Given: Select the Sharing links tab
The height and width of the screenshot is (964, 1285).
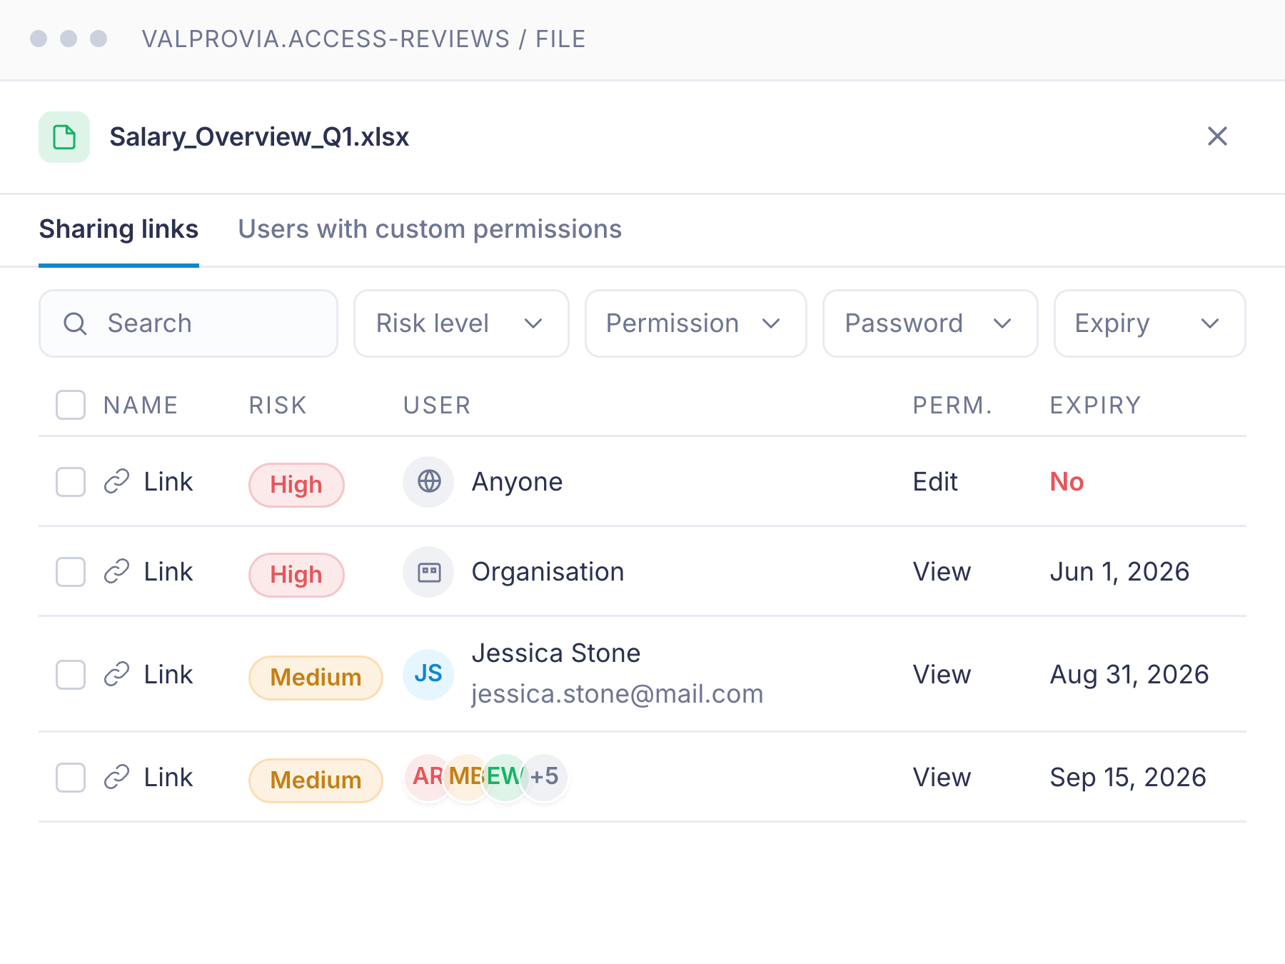Looking at the screenshot, I should (119, 229).
